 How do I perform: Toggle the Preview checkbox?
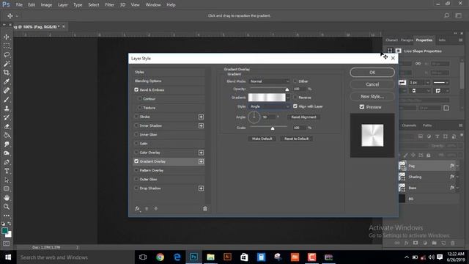point(362,107)
